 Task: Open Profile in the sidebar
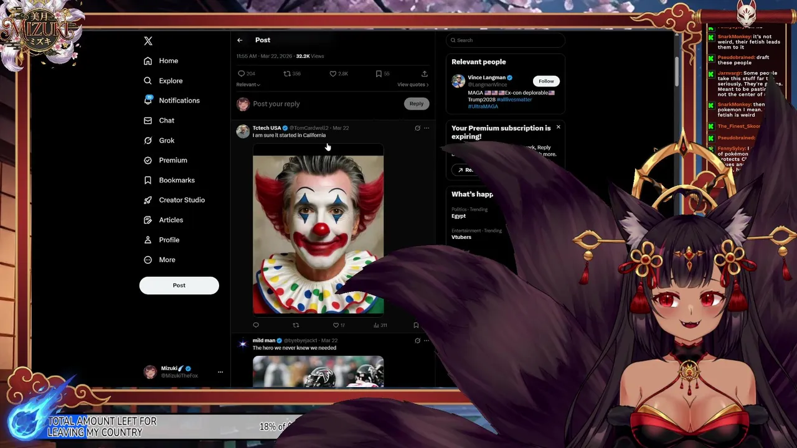161,240
